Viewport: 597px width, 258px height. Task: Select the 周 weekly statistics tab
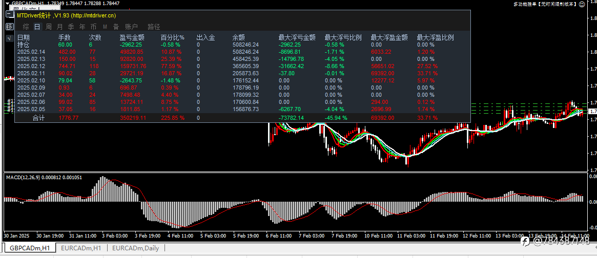pyautogui.click(x=48, y=27)
